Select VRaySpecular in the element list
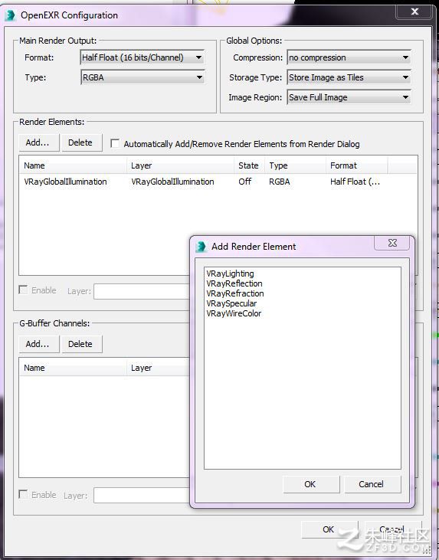Viewport: 439px width, 560px height. [231, 303]
